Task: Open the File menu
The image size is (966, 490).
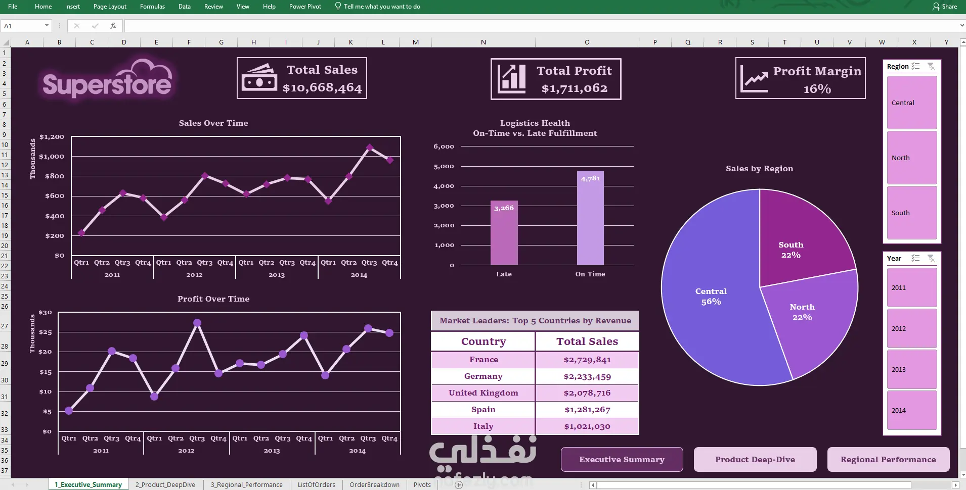Action: [13, 7]
